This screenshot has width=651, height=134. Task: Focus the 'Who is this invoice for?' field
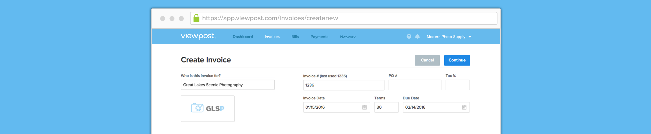228,85
